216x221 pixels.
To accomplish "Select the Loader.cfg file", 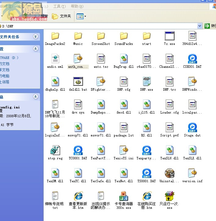I will pyautogui.click(x=170, y=104).
